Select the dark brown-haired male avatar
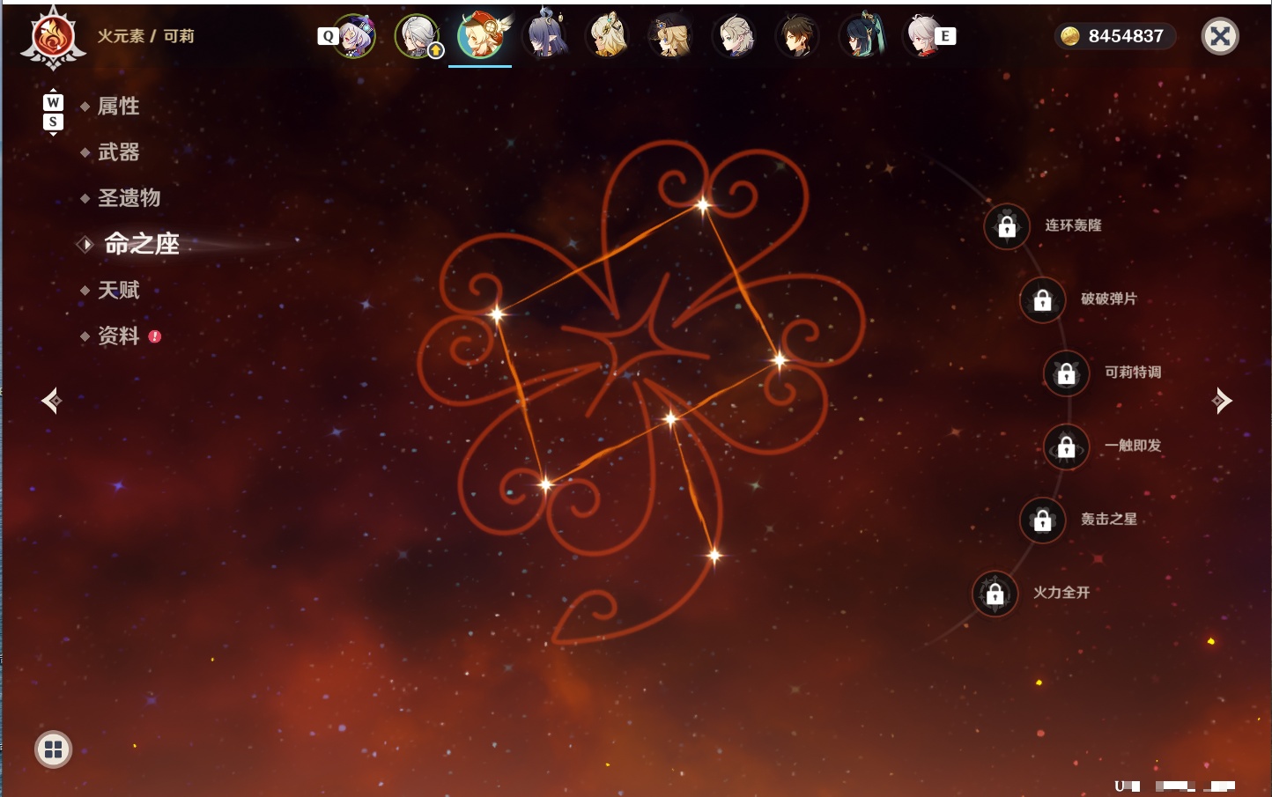The image size is (1272, 797). 798,36
